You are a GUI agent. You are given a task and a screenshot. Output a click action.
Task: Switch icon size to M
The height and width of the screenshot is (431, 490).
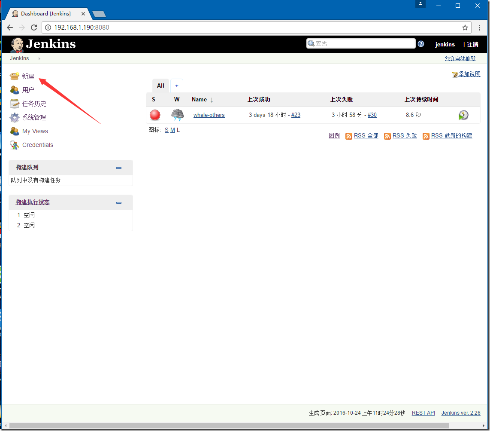(x=172, y=130)
